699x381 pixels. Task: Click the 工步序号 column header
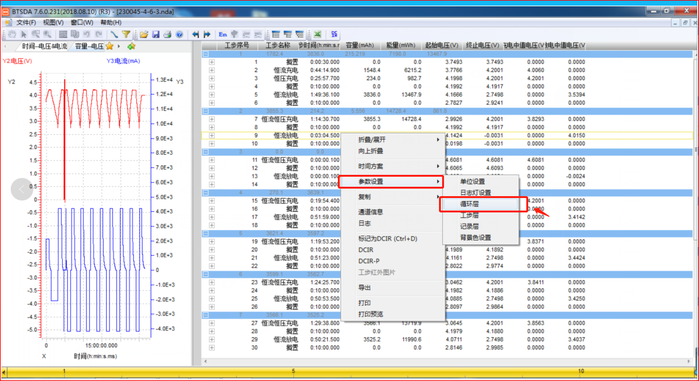[x=237, y=45]
